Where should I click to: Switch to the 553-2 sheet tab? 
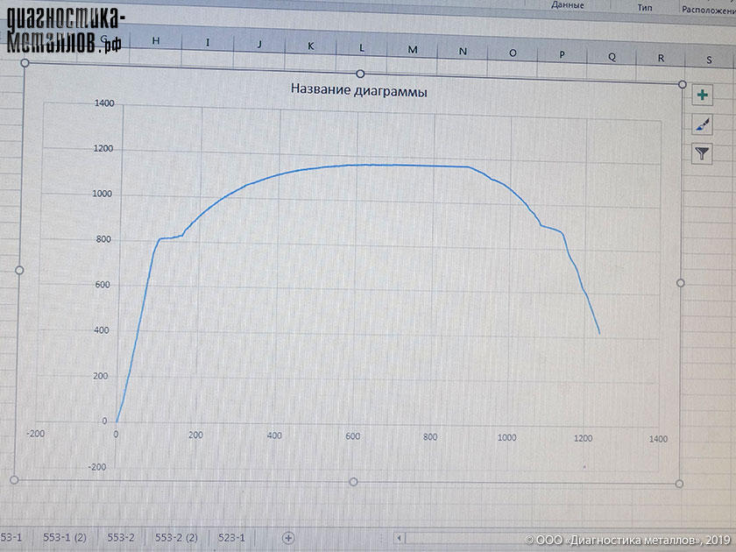click(121, 537)
